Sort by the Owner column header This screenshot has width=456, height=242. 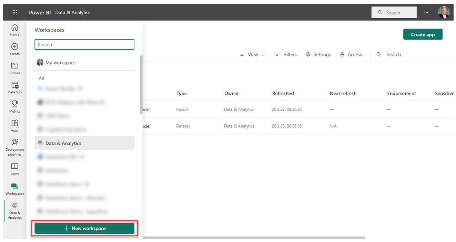pyautogui.click(x=232, y=93)
